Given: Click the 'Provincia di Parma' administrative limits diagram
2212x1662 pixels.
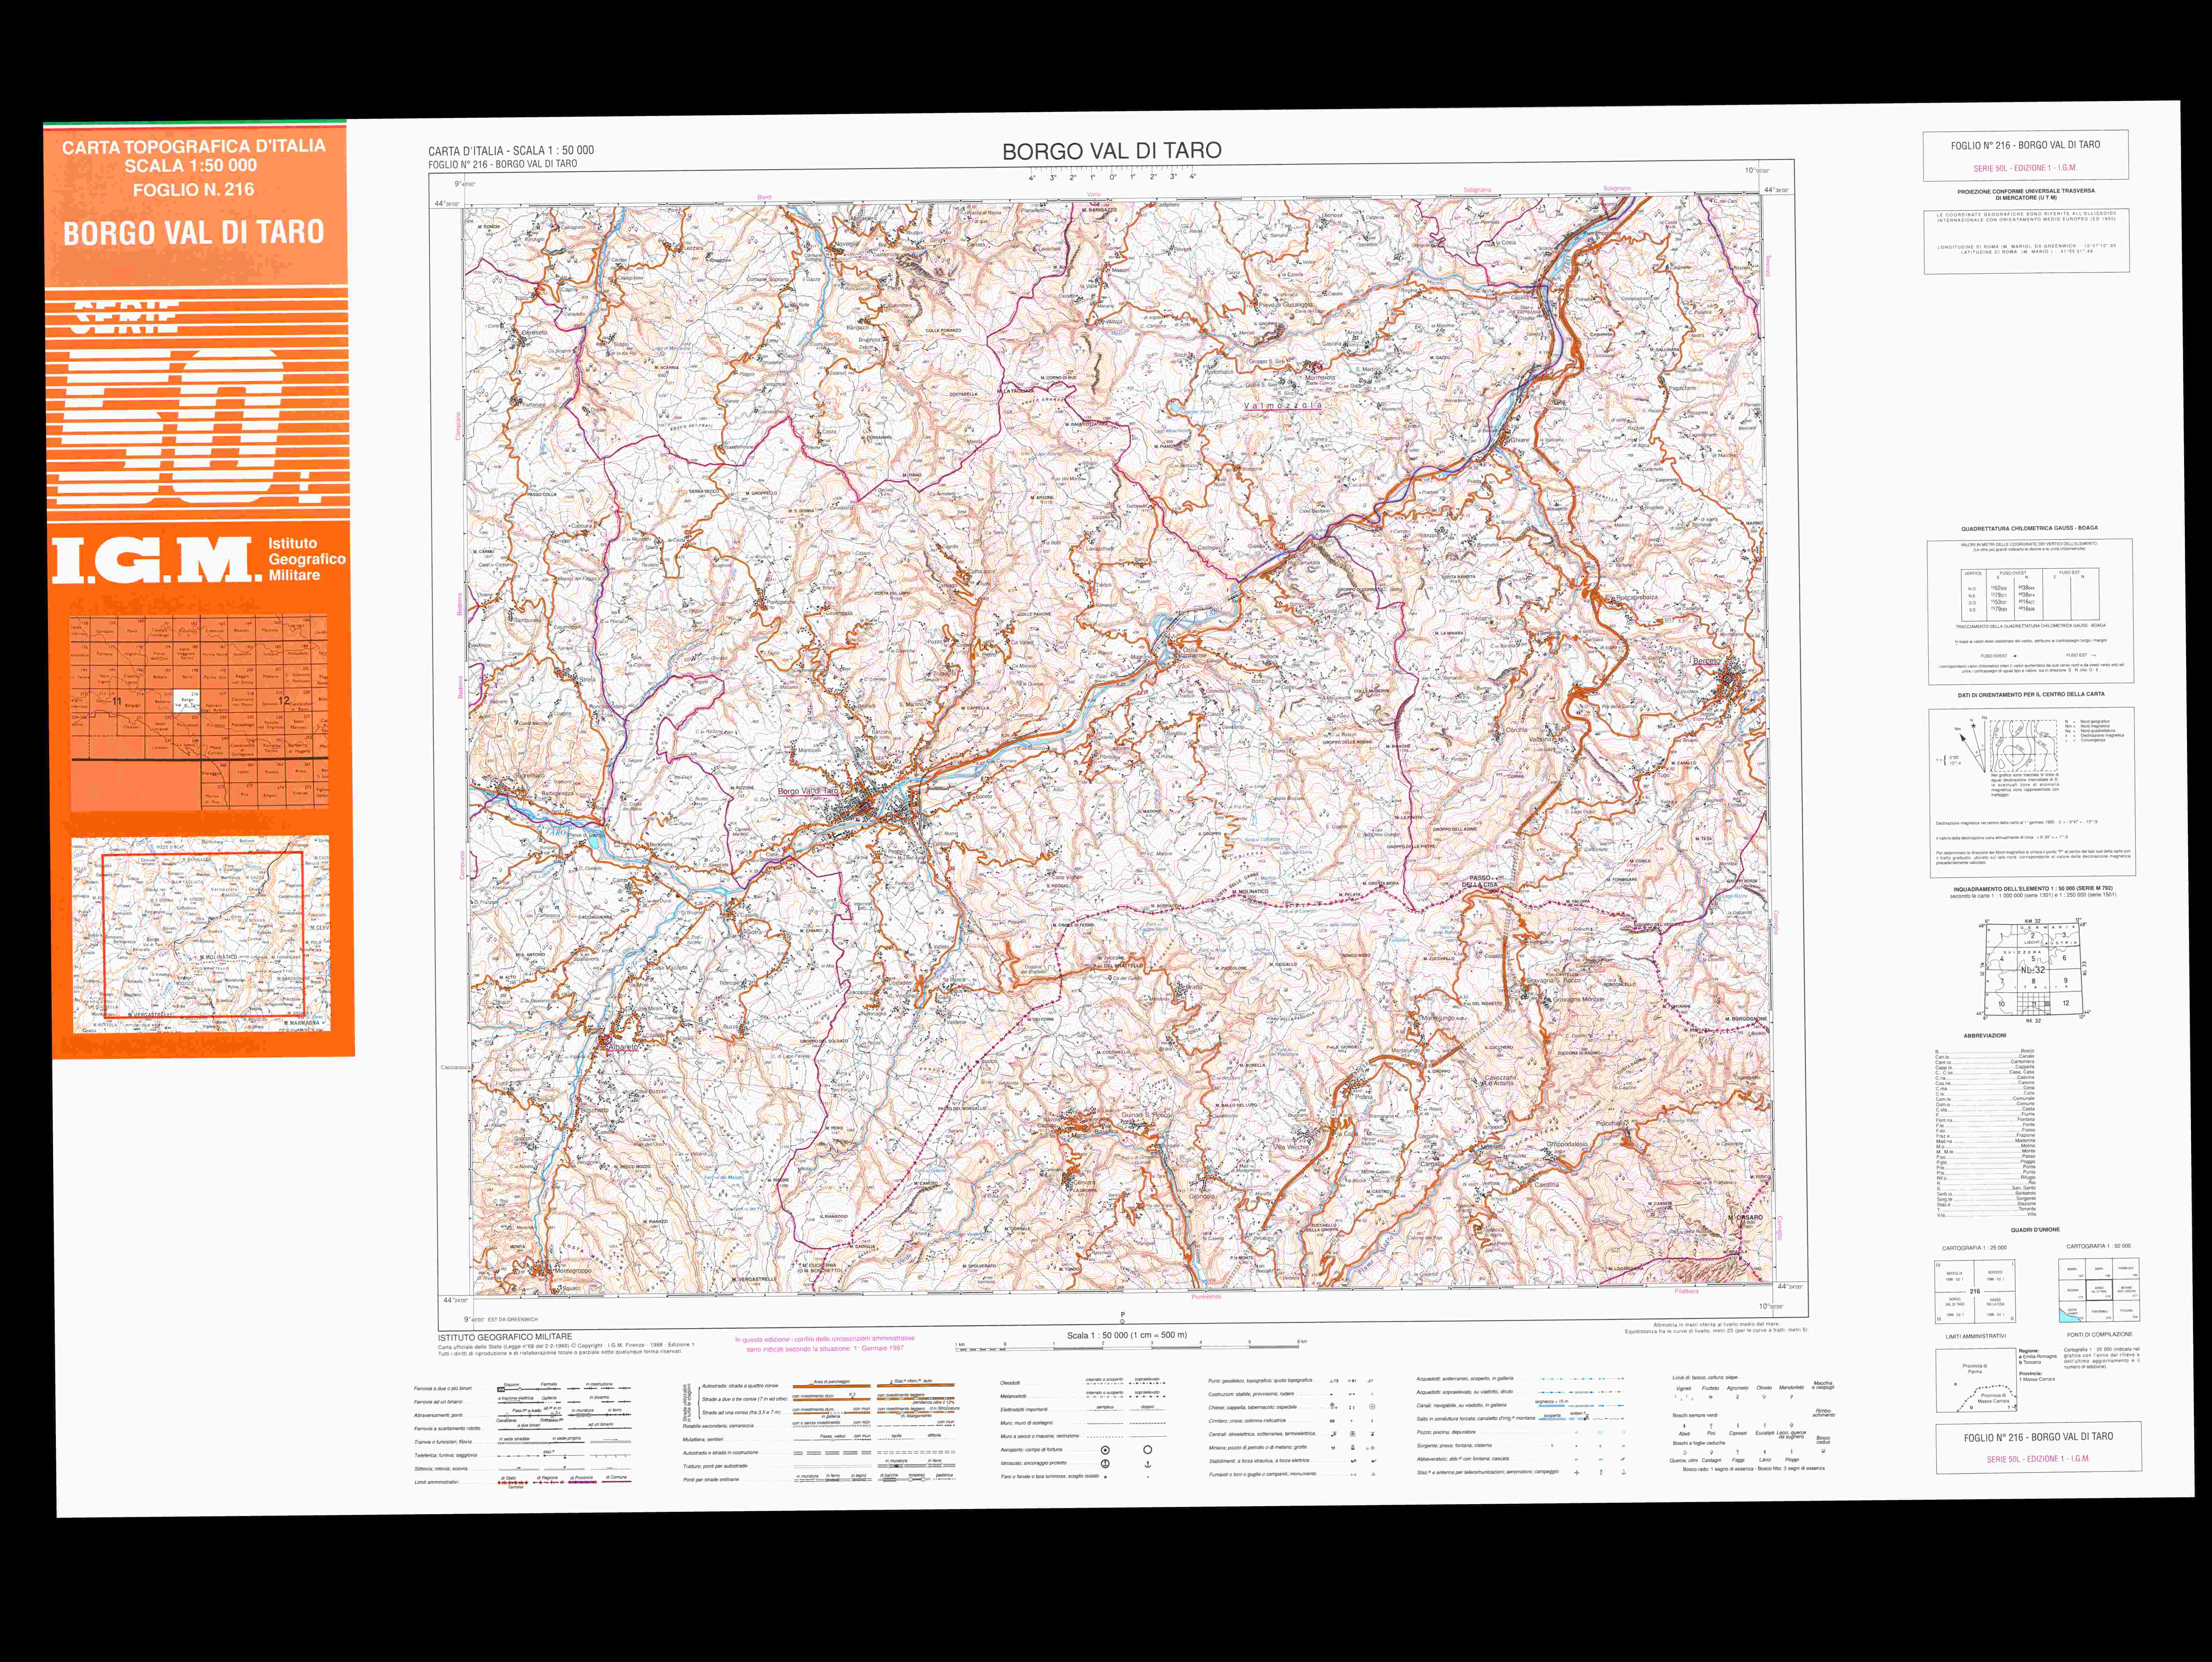Looking at the screenshot, I should 1976,1380.
